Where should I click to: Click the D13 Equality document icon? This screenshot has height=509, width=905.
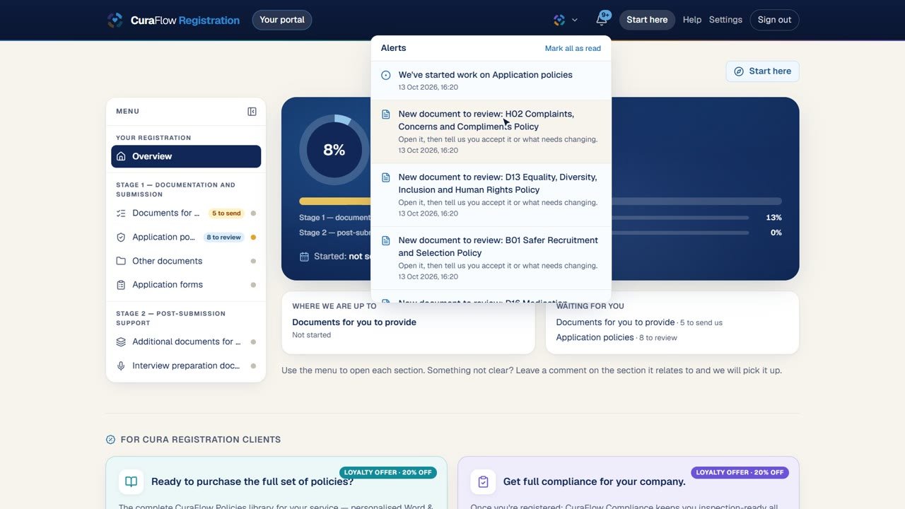386,177
